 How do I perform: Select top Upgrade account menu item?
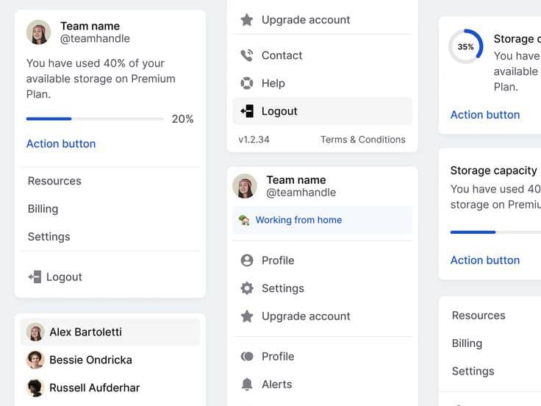coord(322,20)
